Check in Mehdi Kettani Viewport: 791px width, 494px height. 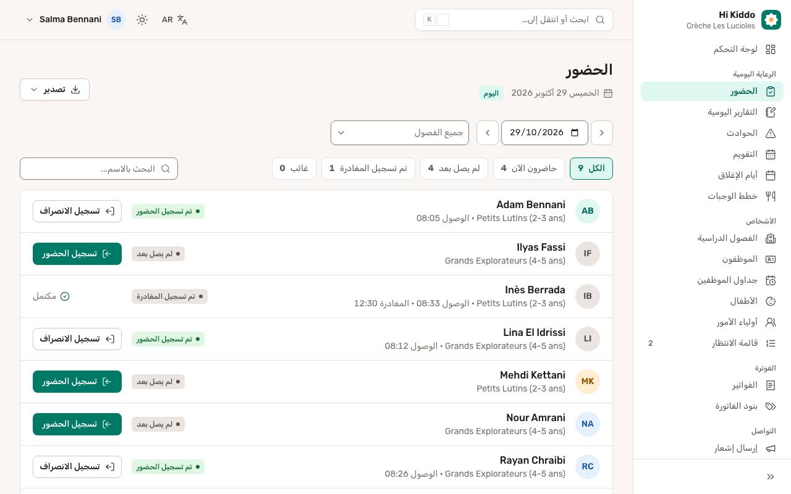77,382
